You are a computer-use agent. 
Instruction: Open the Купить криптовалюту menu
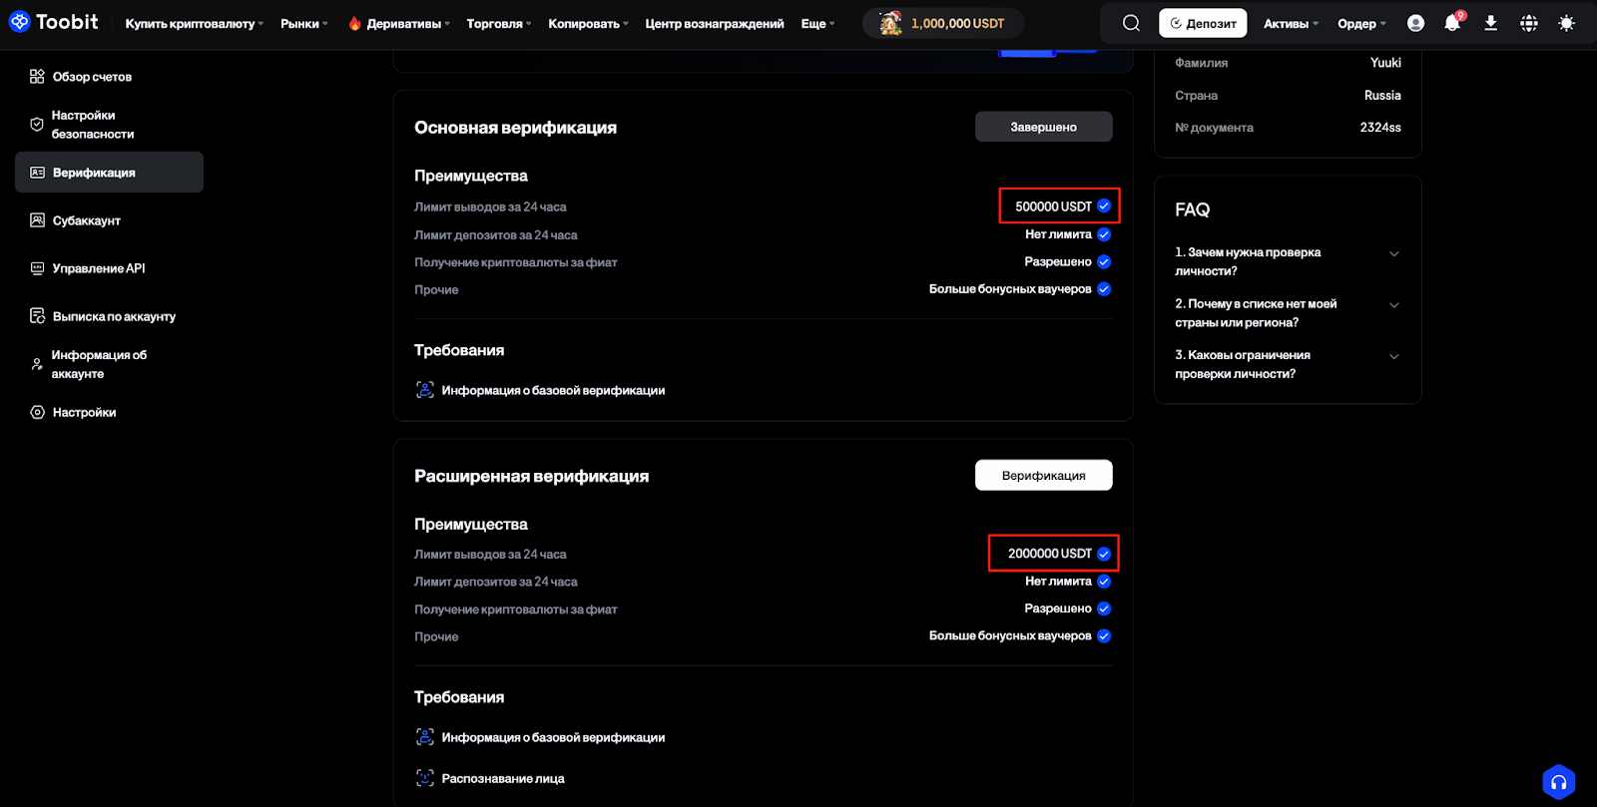click(194, 24)
